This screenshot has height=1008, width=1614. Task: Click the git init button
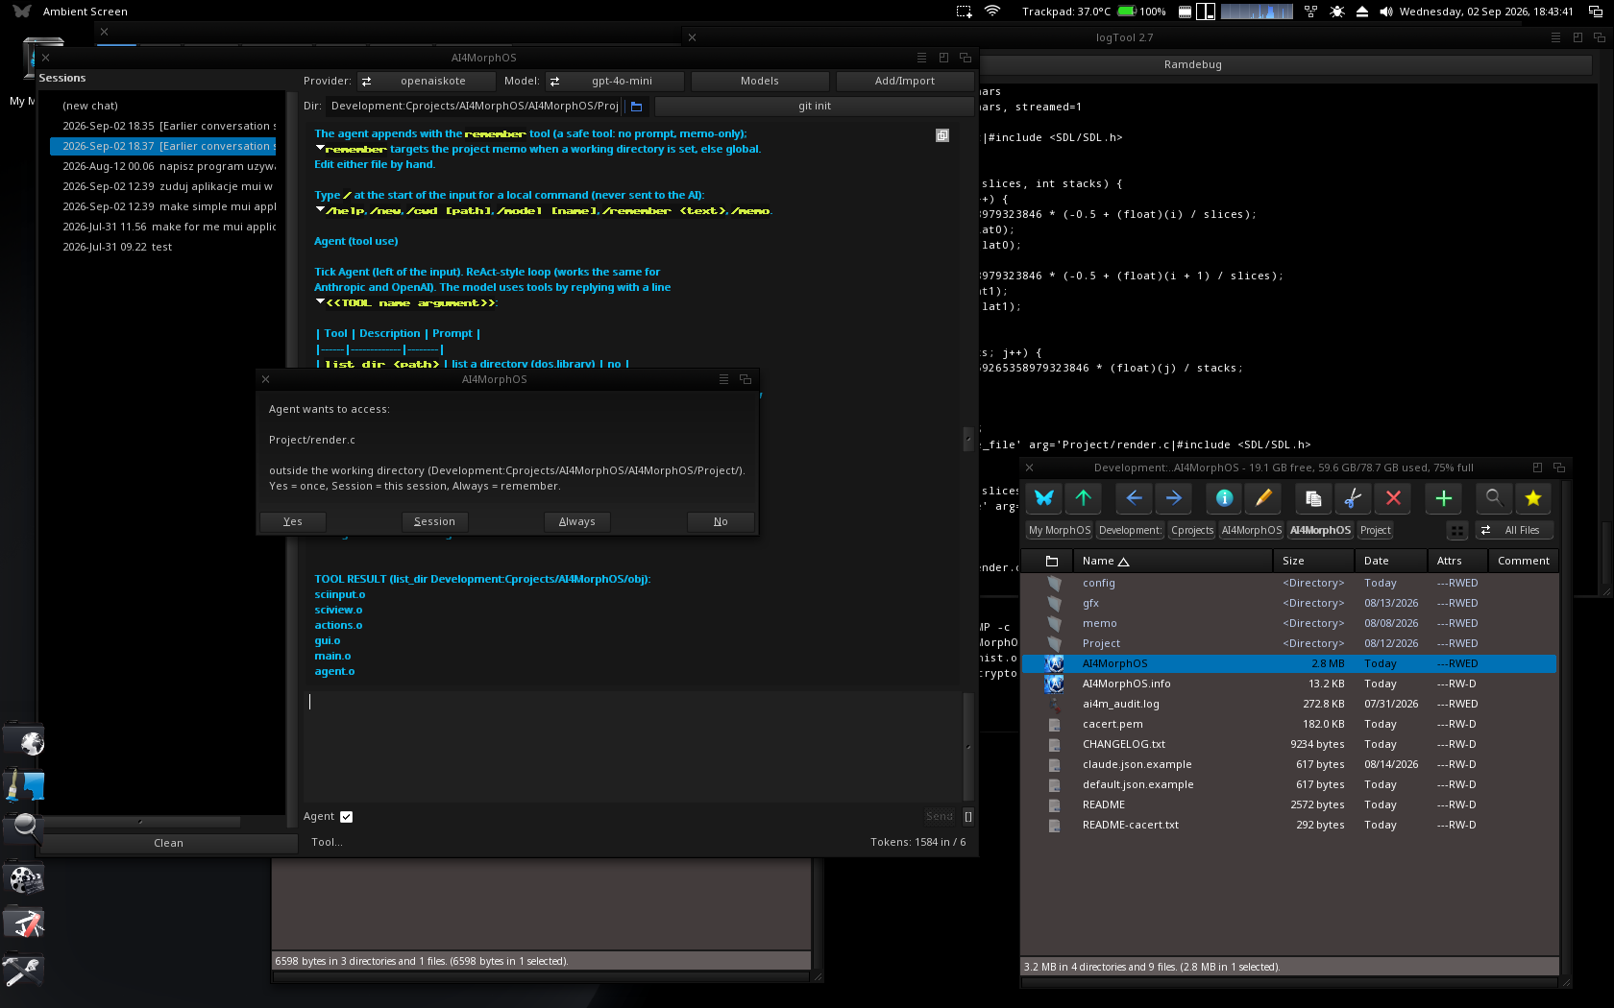coord(815,106)
